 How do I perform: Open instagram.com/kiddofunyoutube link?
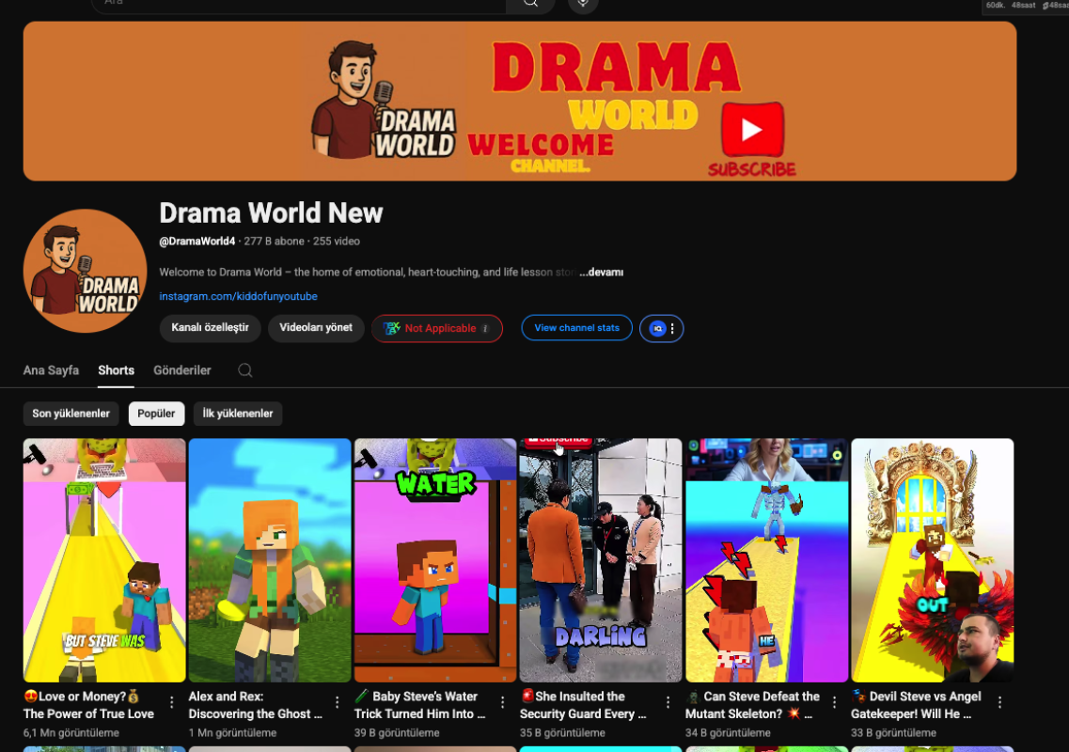pyautogui.click(x=238, y=296)
